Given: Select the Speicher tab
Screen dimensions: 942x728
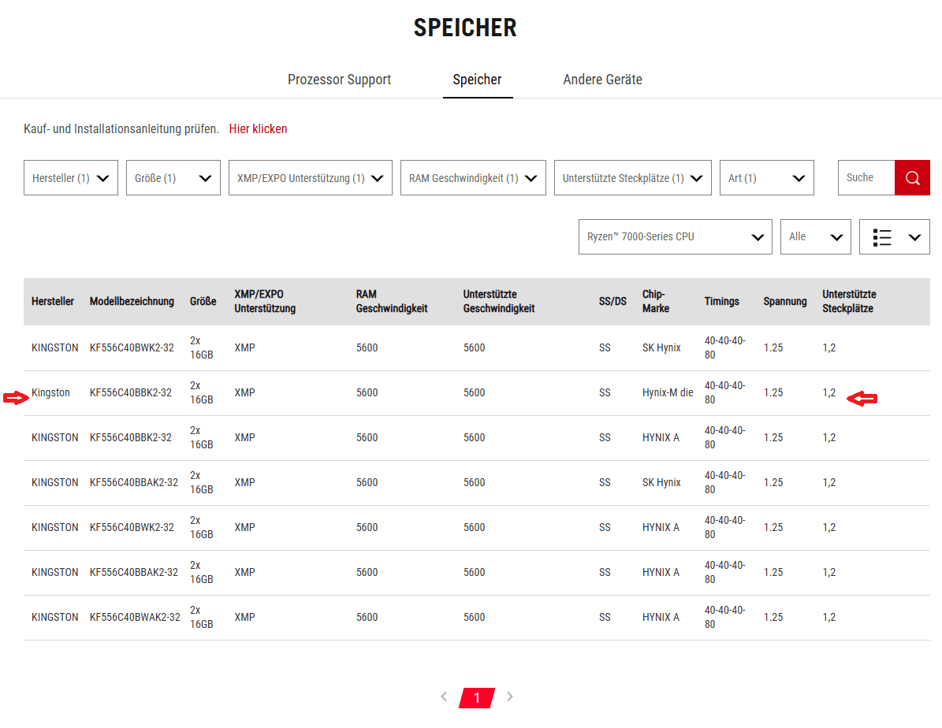Looking at the screenshot, I should (477, 80).
